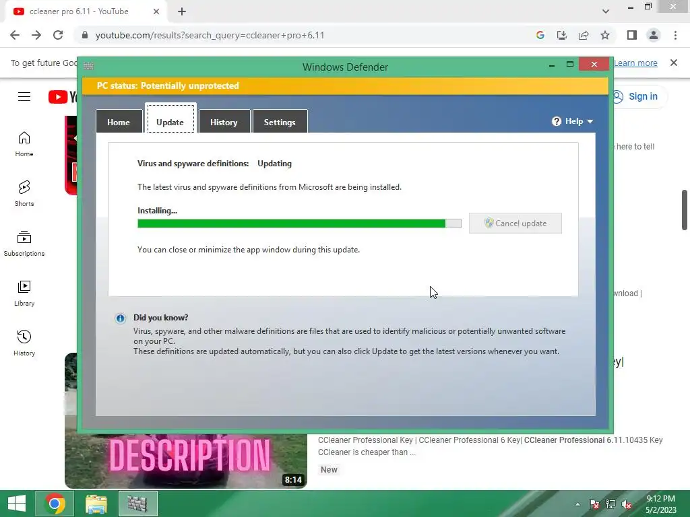Open the Windows Start button
The width and height of the screenshot is (690, 517).
(17, 504)
